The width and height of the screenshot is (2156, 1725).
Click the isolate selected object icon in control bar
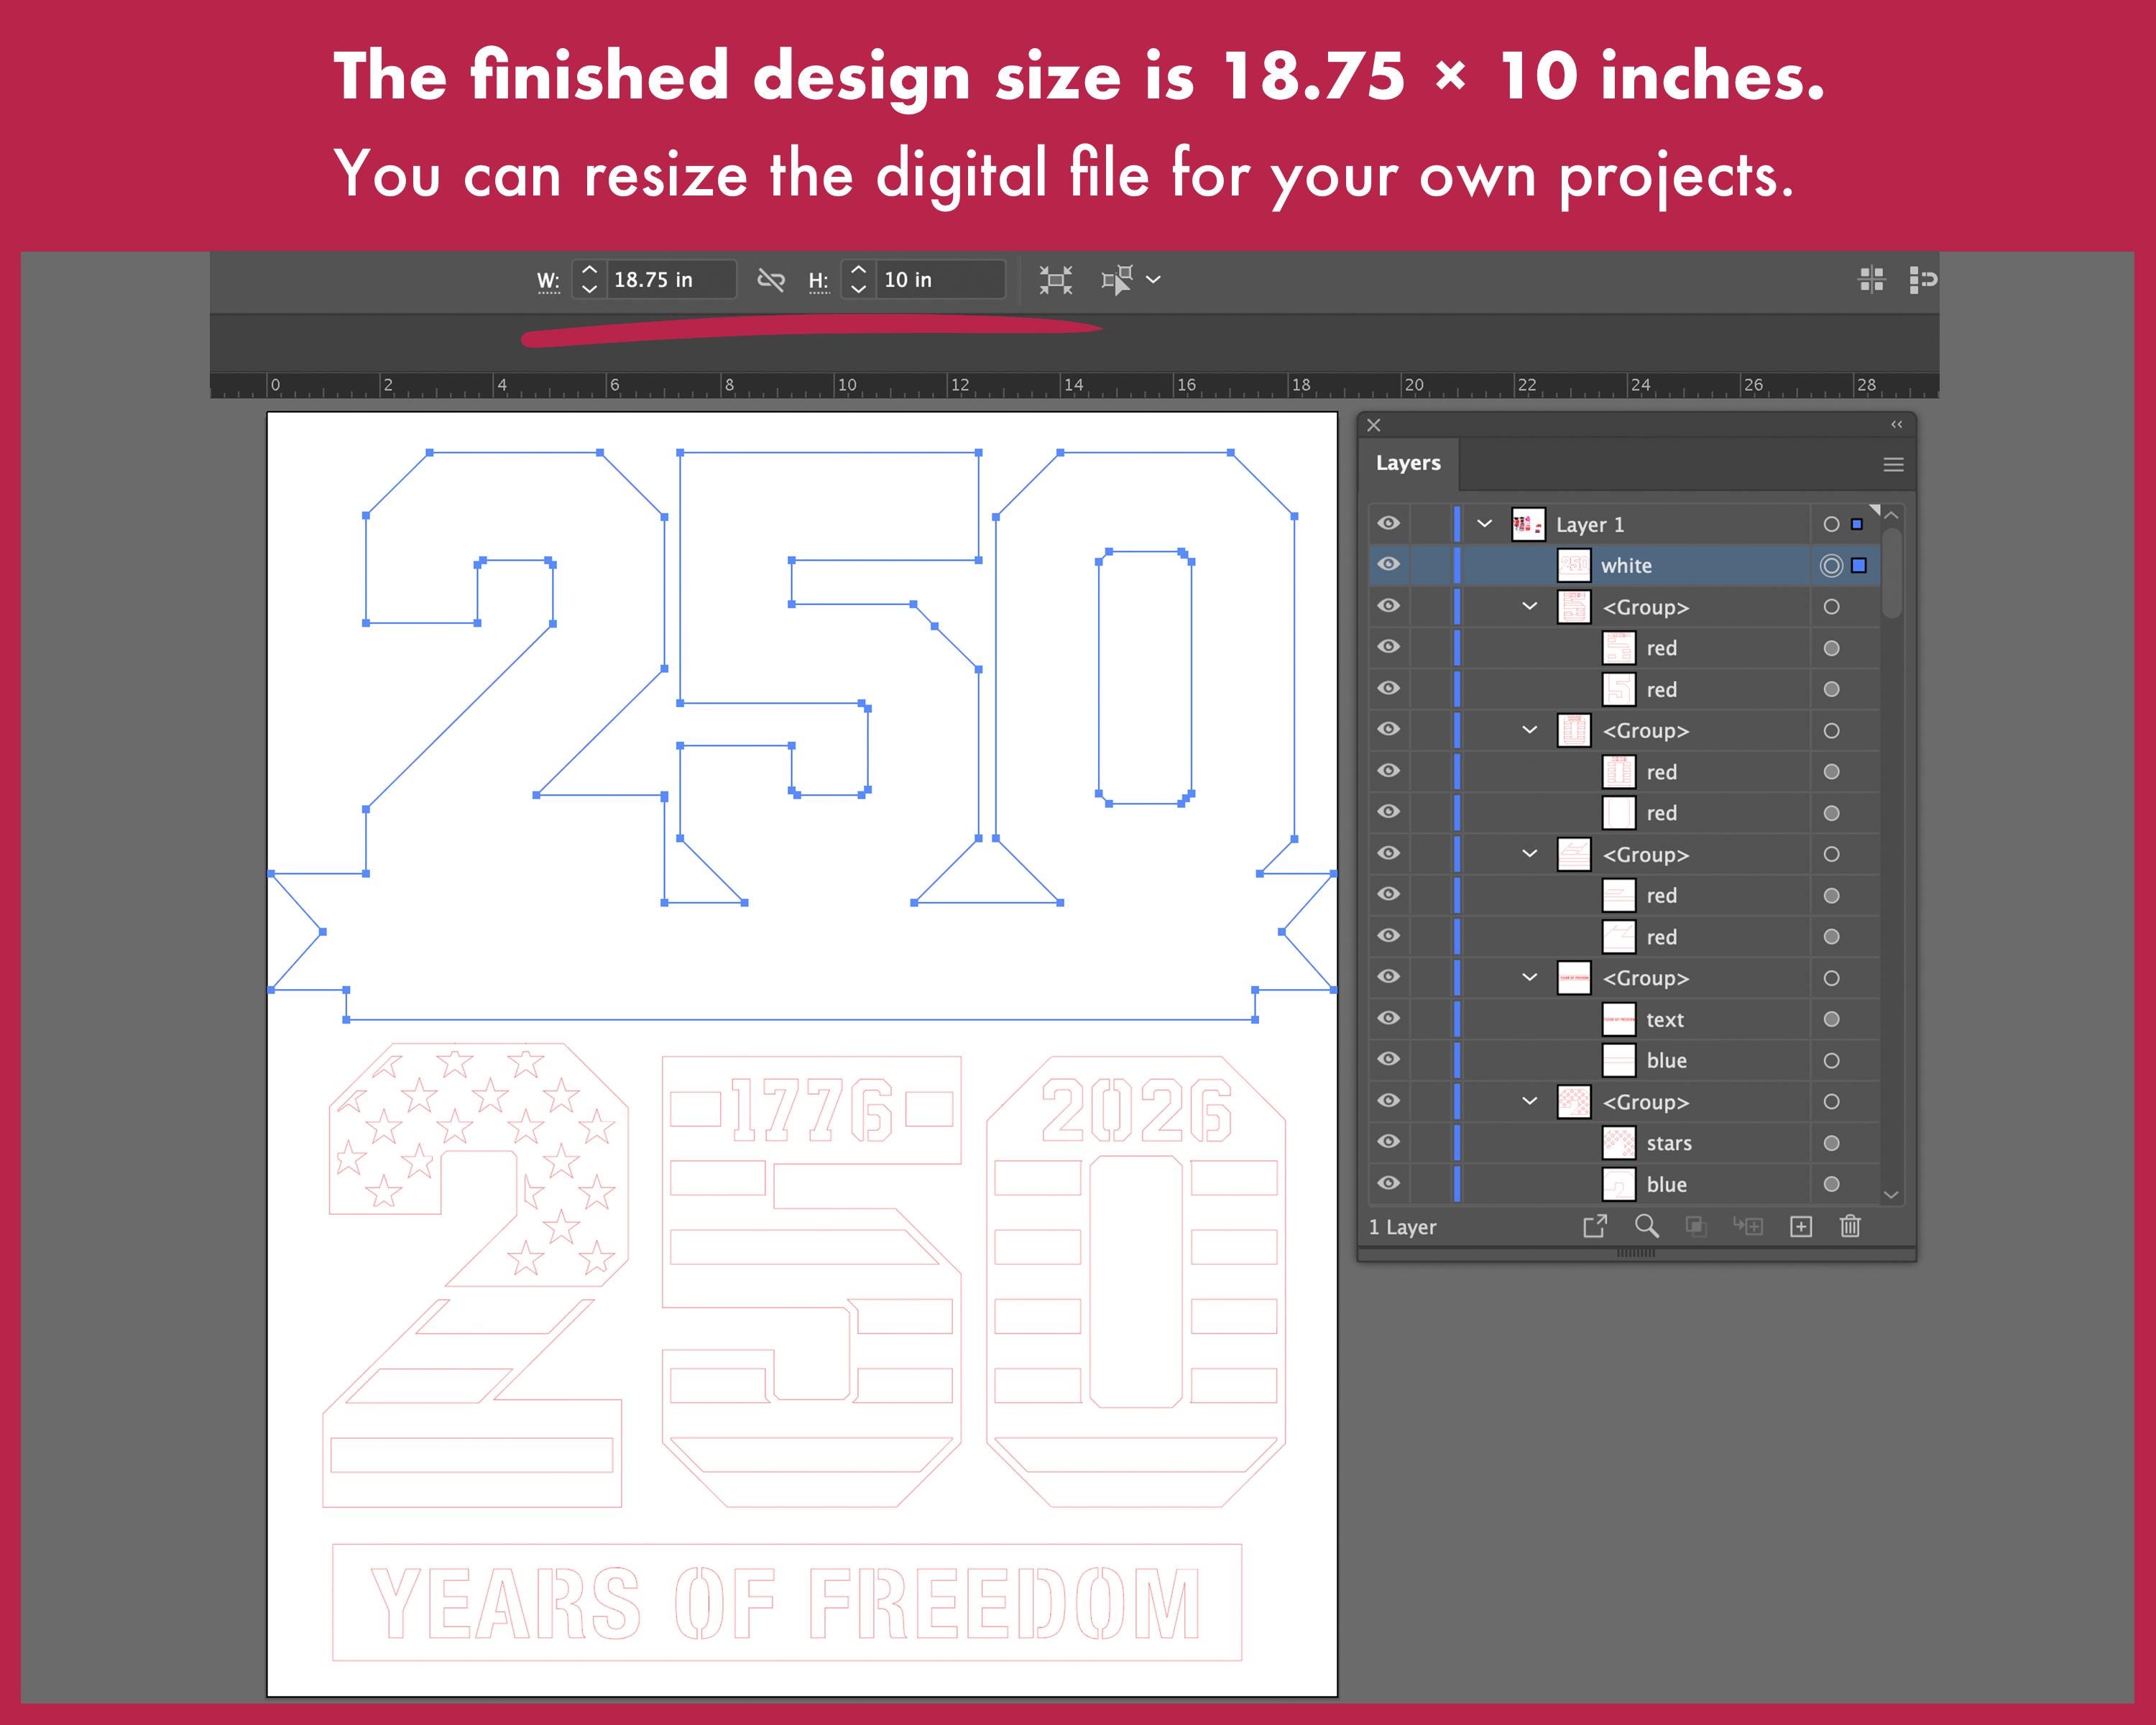coord(1117,280)
